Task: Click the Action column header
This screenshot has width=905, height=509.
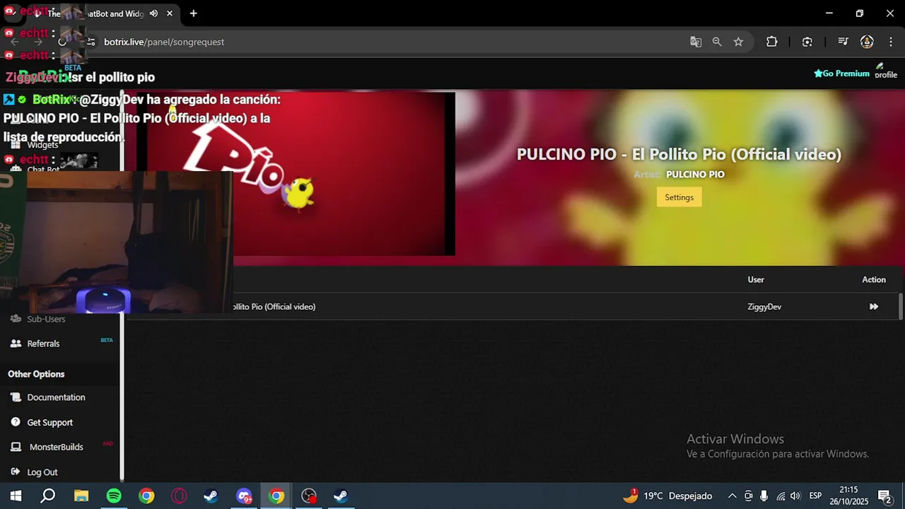Action: 874,280
